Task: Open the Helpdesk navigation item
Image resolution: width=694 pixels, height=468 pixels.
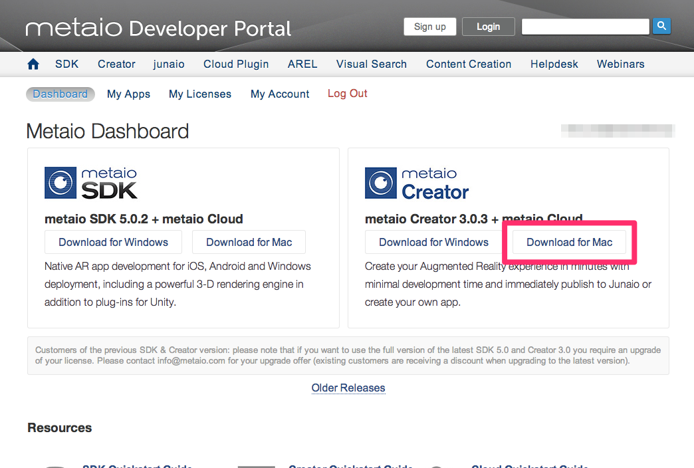Action: pos(554,64)
